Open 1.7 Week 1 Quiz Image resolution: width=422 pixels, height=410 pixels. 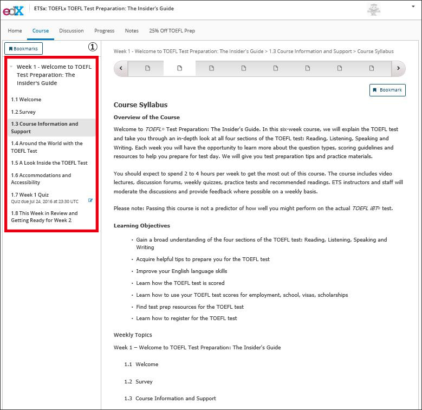click(30, 194)
